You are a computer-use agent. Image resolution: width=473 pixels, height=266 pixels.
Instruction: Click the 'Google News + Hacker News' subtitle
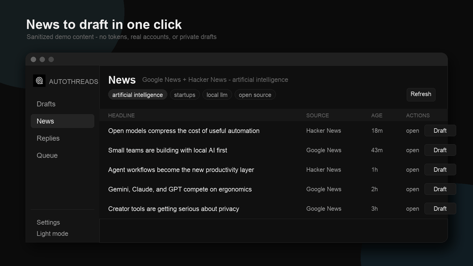click(x=215, y=80)
